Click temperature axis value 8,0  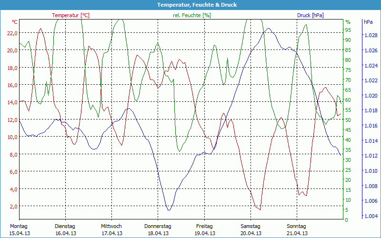14,154
